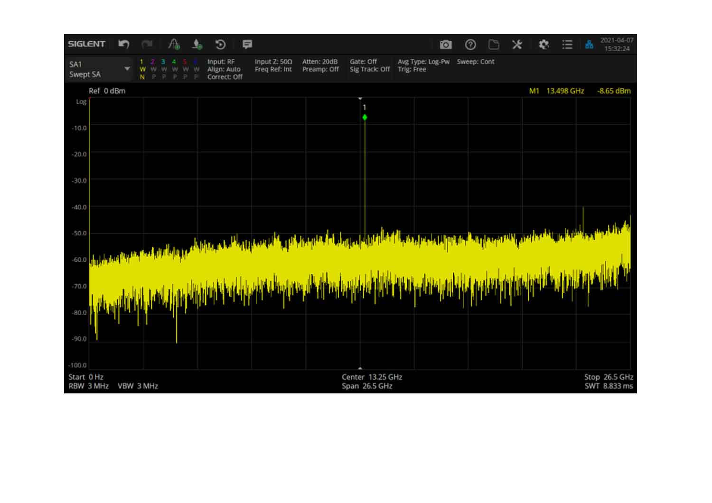The width and height of the screenshot is (712, 503).
Task: Open the Atten: 20dB setting
Action: point(320,62)
